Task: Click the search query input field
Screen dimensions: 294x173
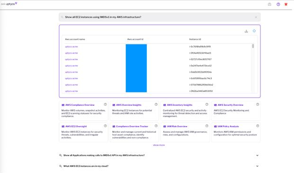Action: 160,17
